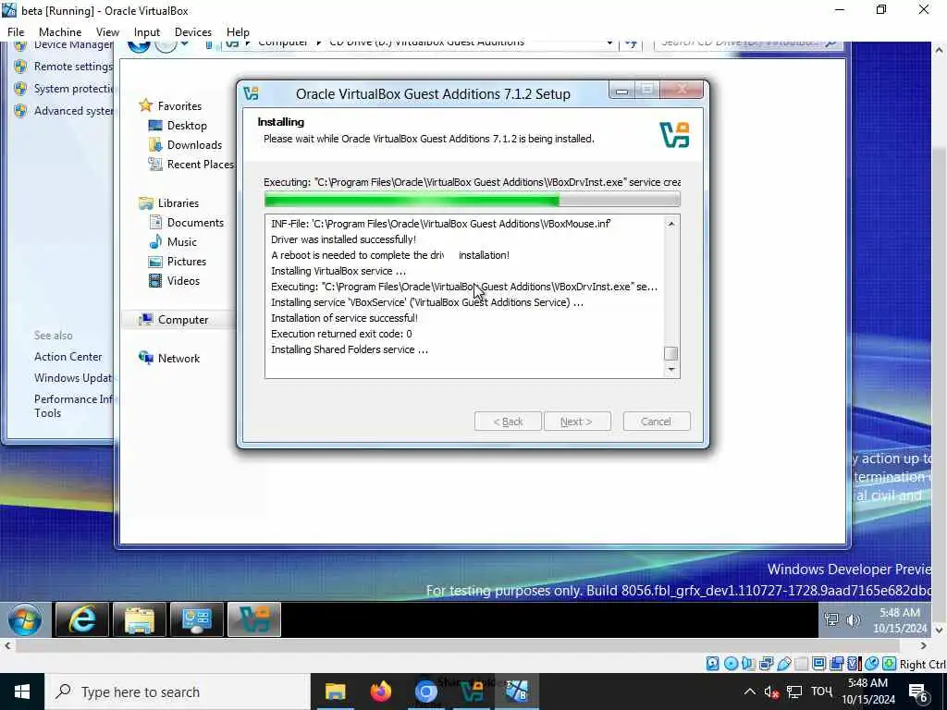Image resolution: width=947 pixels, height=710 pixels.
Task: Select Documents library in navigation pane
Action: click(x=195, y=223)
